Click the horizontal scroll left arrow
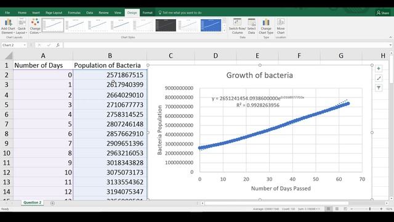Screen dimensions: 394x222 click(x=203, y=203)
